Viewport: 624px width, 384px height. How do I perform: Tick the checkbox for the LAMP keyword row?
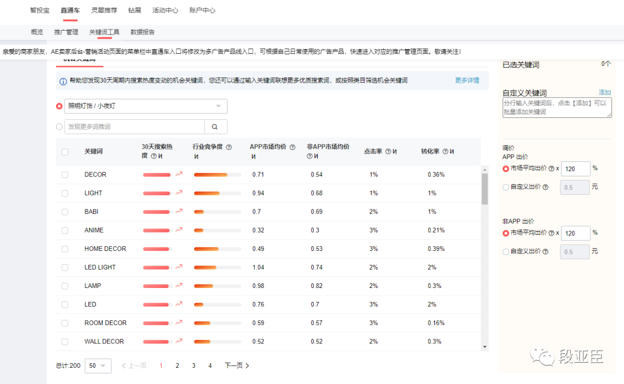65,285
